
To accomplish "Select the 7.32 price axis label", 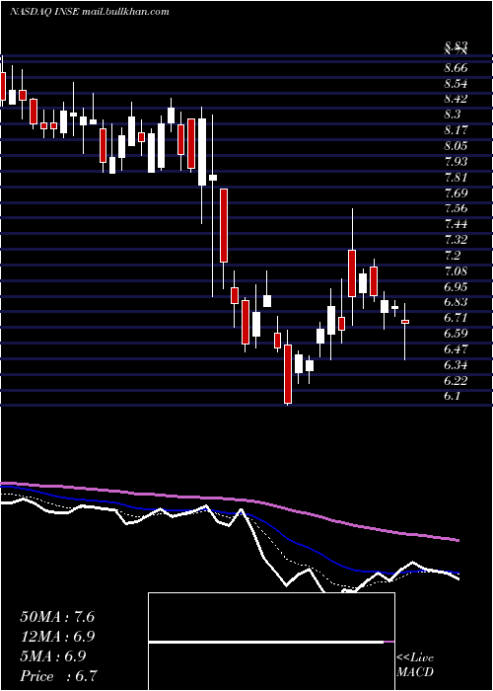I will 456,240.
